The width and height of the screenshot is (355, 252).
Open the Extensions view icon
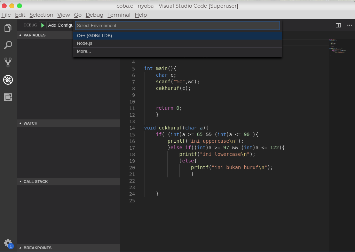coord(8,97)
